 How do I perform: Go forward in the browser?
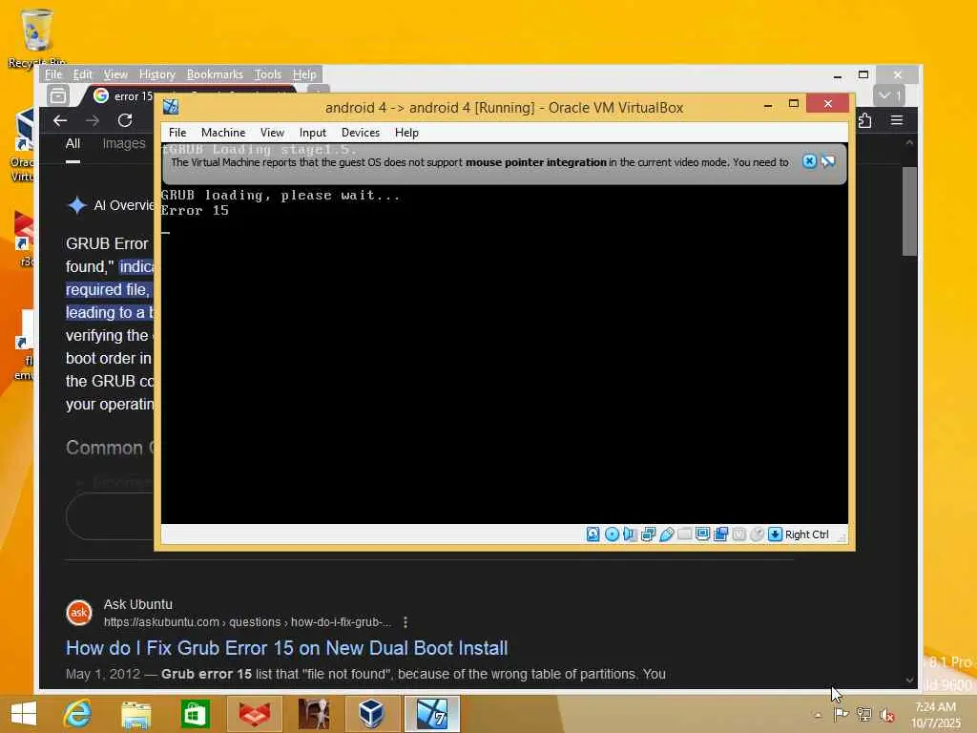(93, 120)
